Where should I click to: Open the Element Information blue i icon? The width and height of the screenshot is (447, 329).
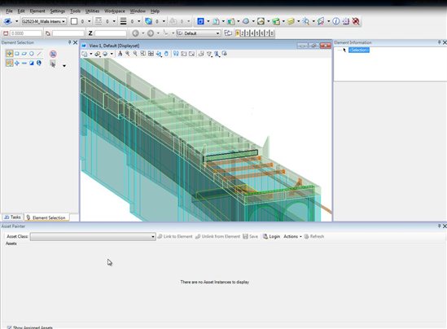click(336, 21)
